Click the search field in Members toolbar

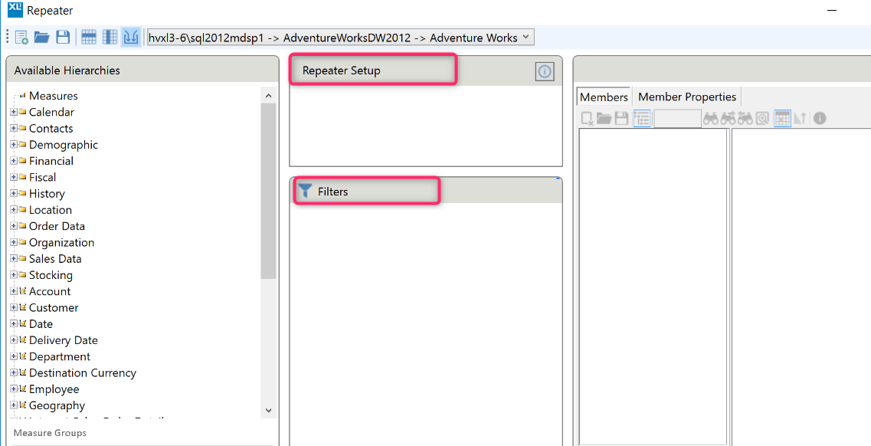pos(677,119)
